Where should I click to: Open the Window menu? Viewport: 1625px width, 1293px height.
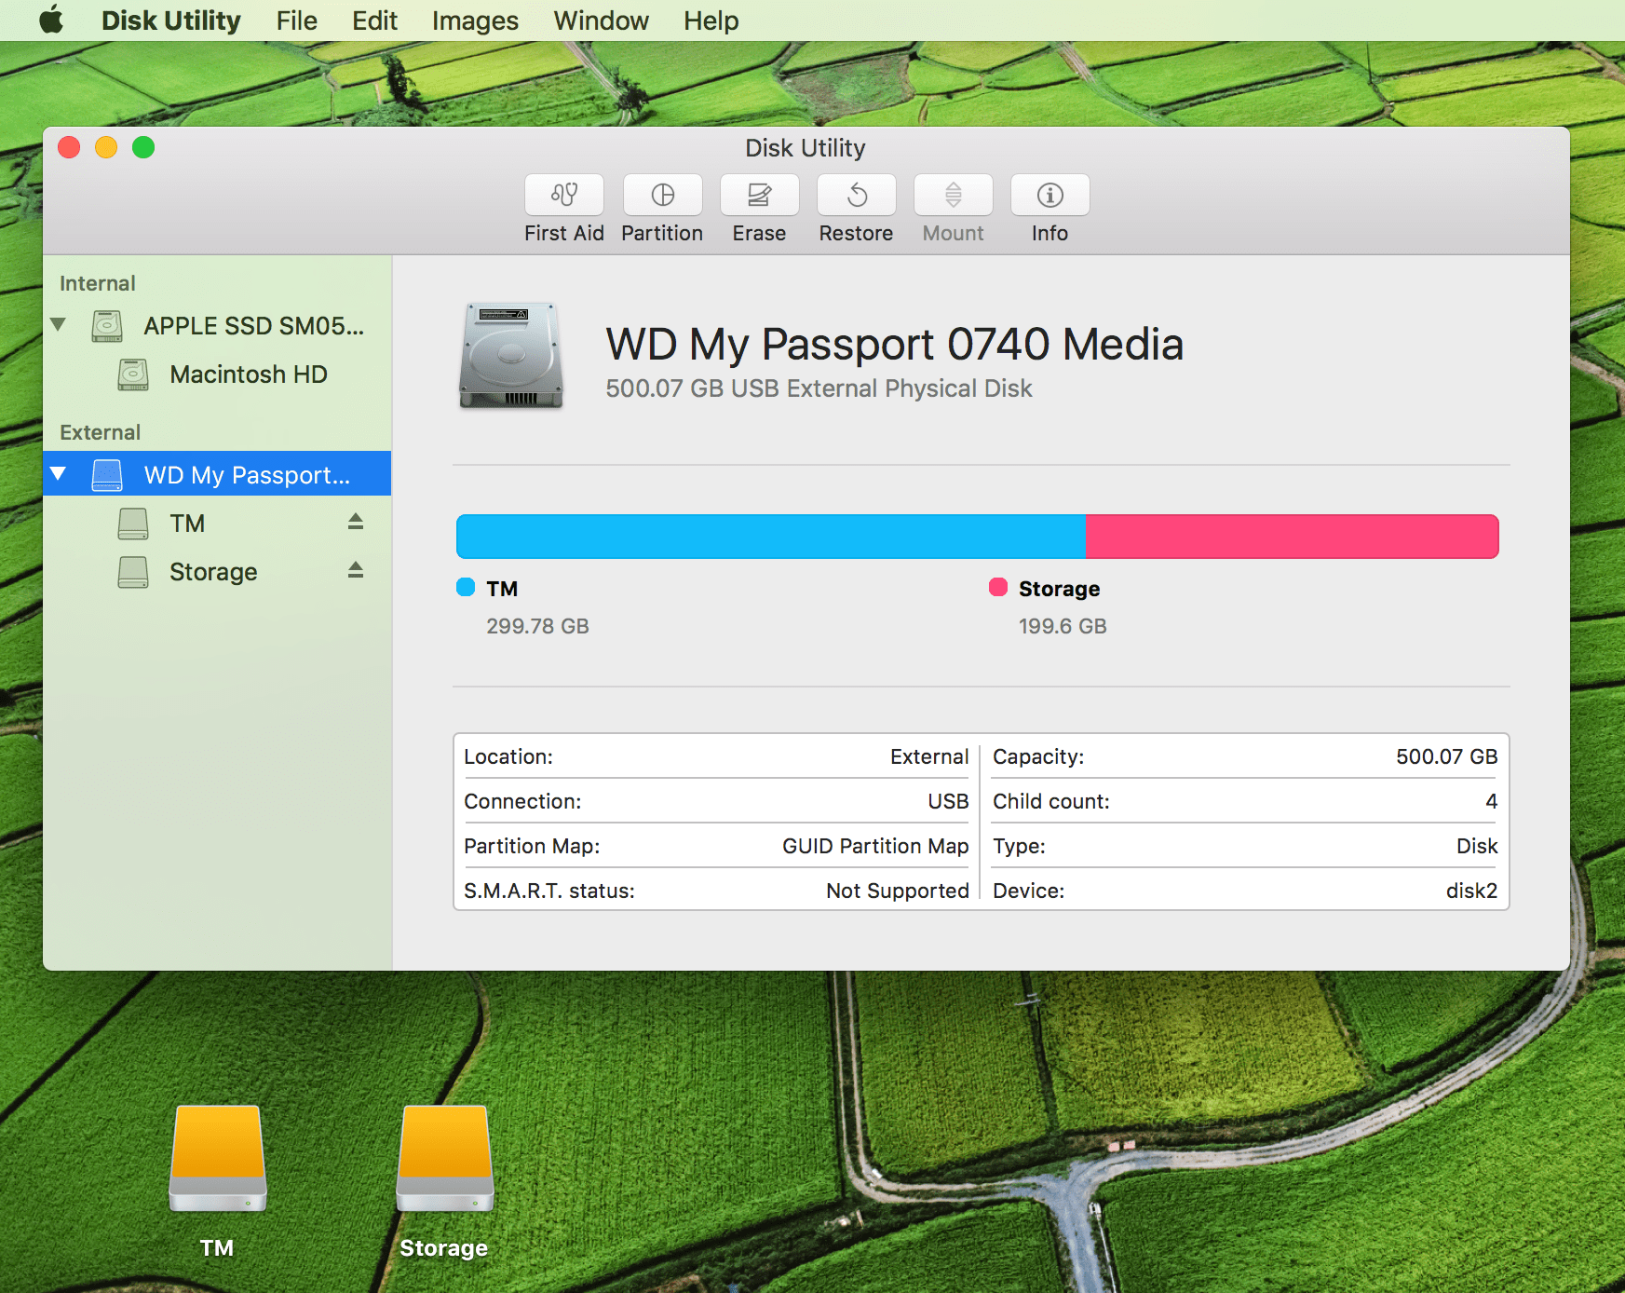point(601,20)
